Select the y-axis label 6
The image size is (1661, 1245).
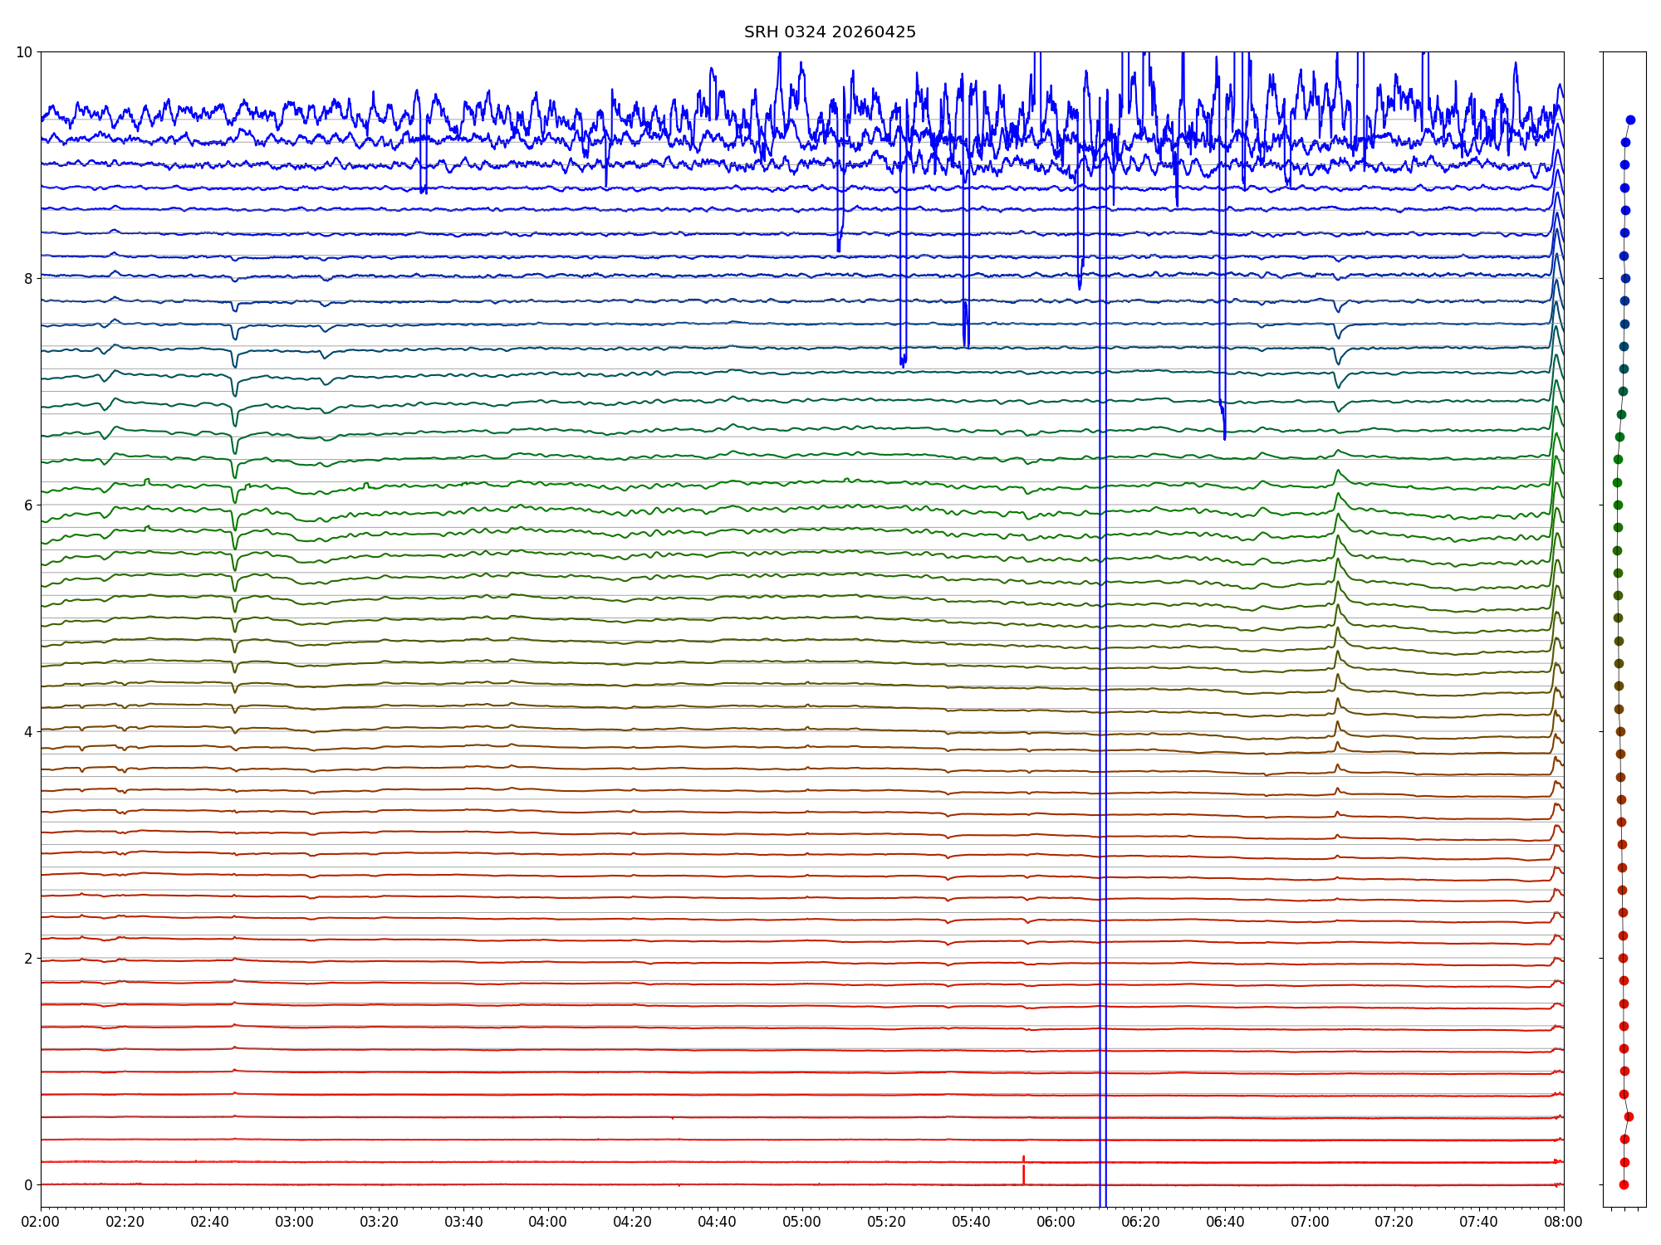[x=28, y=505]
